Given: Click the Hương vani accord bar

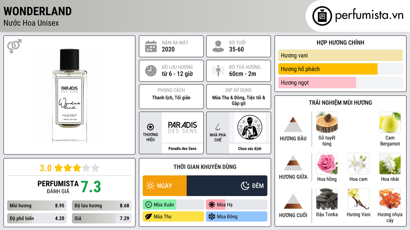Looking at the screenshot, I should (340, 55).
